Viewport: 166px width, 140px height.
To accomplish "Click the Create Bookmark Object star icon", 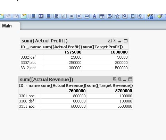I will 117,16.
